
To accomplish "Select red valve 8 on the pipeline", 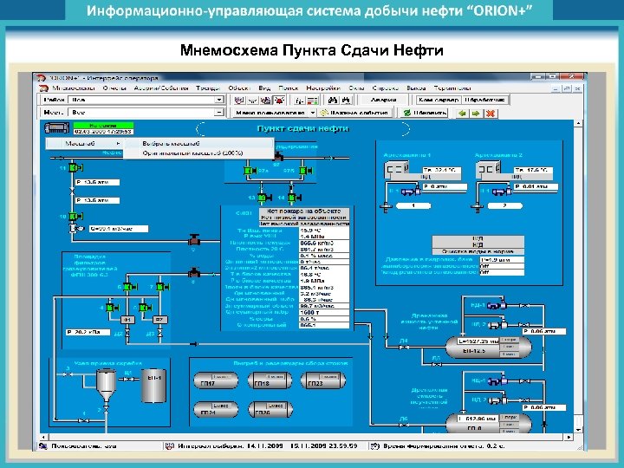I will click(x=194, y=273).
